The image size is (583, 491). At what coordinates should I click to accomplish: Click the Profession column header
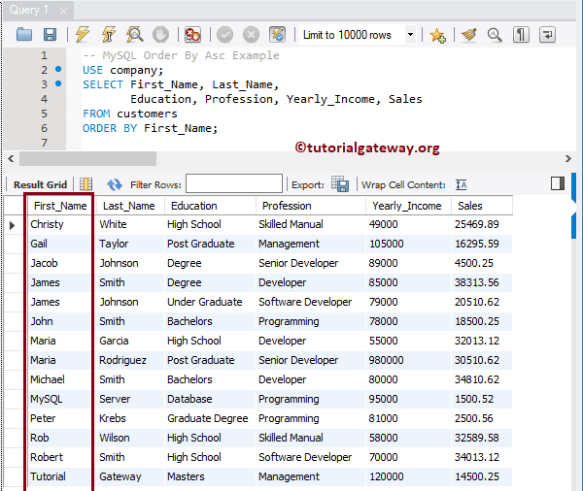coord(287,206)
